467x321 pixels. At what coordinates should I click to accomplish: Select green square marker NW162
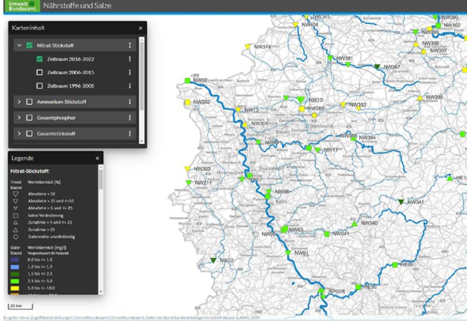click(x=438, y=25)
